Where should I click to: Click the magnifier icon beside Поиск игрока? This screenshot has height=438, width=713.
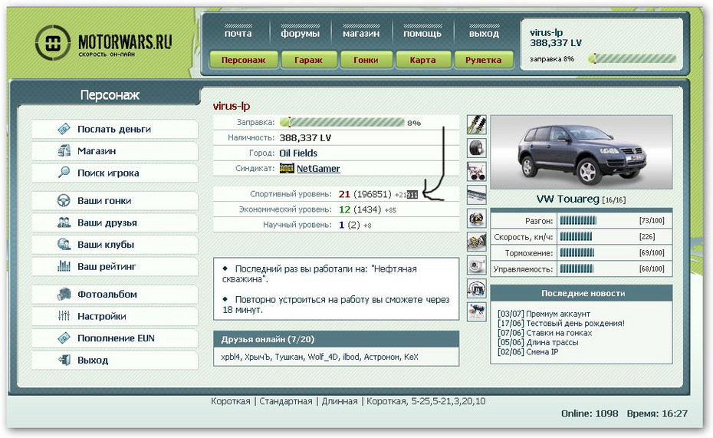(64, 173)
